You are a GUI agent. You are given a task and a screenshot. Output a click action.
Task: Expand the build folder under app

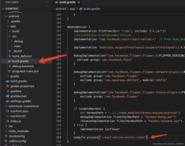click(10, 31)
